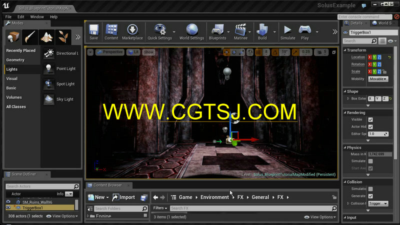This screenshot has height=225, width=400.
Task: Select Place mode icon in Modes panel
Action: (13, 37)
